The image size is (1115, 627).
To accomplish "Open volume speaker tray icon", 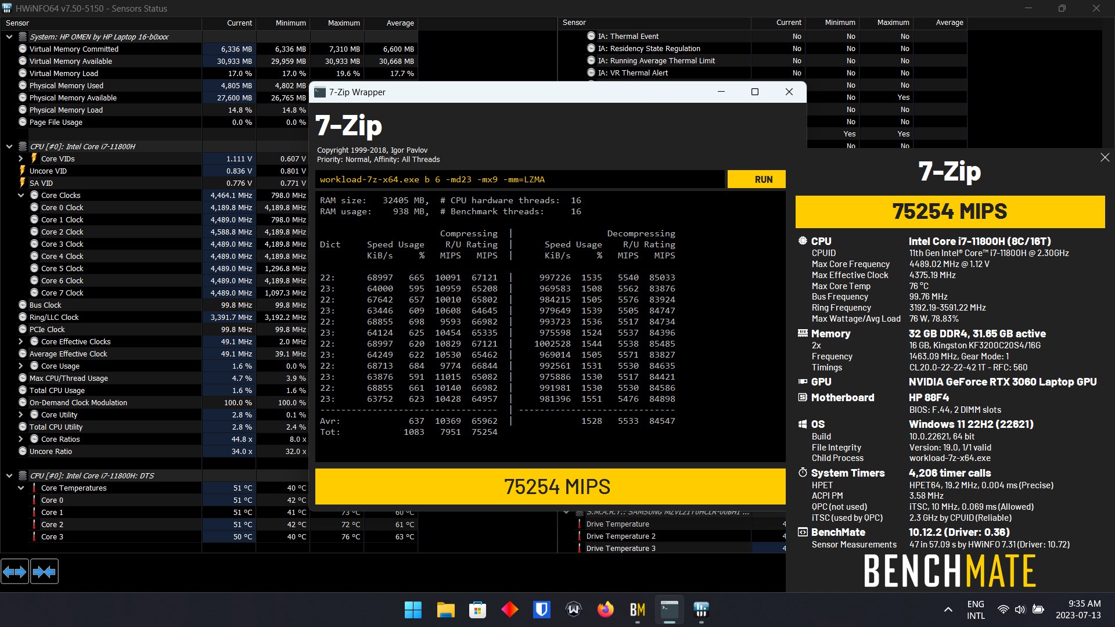I will [x=1020, y=610].
